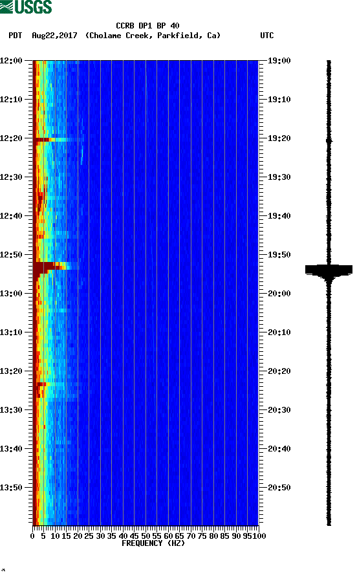Image resolution: width=357 pixels, height=577 pixels.
Task: Click the '20:20' UTC time label
Action: click(x=279, y=371)
